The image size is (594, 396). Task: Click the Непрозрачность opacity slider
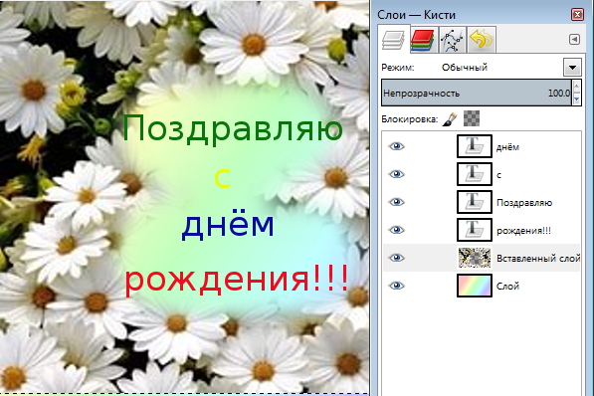(477, 93)
